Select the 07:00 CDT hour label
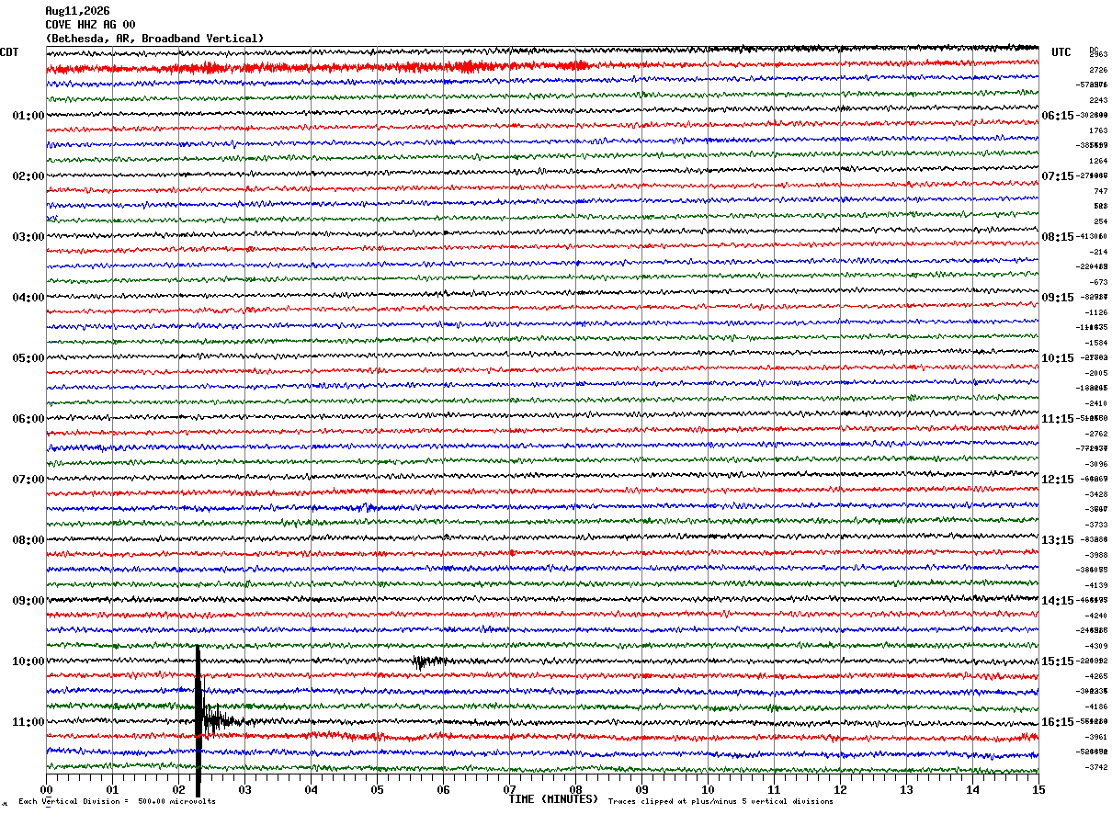The image size is (1112, 814). coord(28,480)
